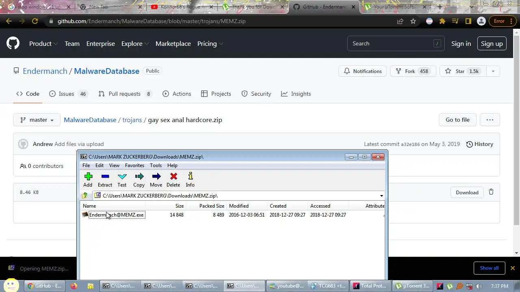The width and height of the screenshot is (520, 292).
Task: Open the Edit menu in 7-Zip
Action: 100,165
